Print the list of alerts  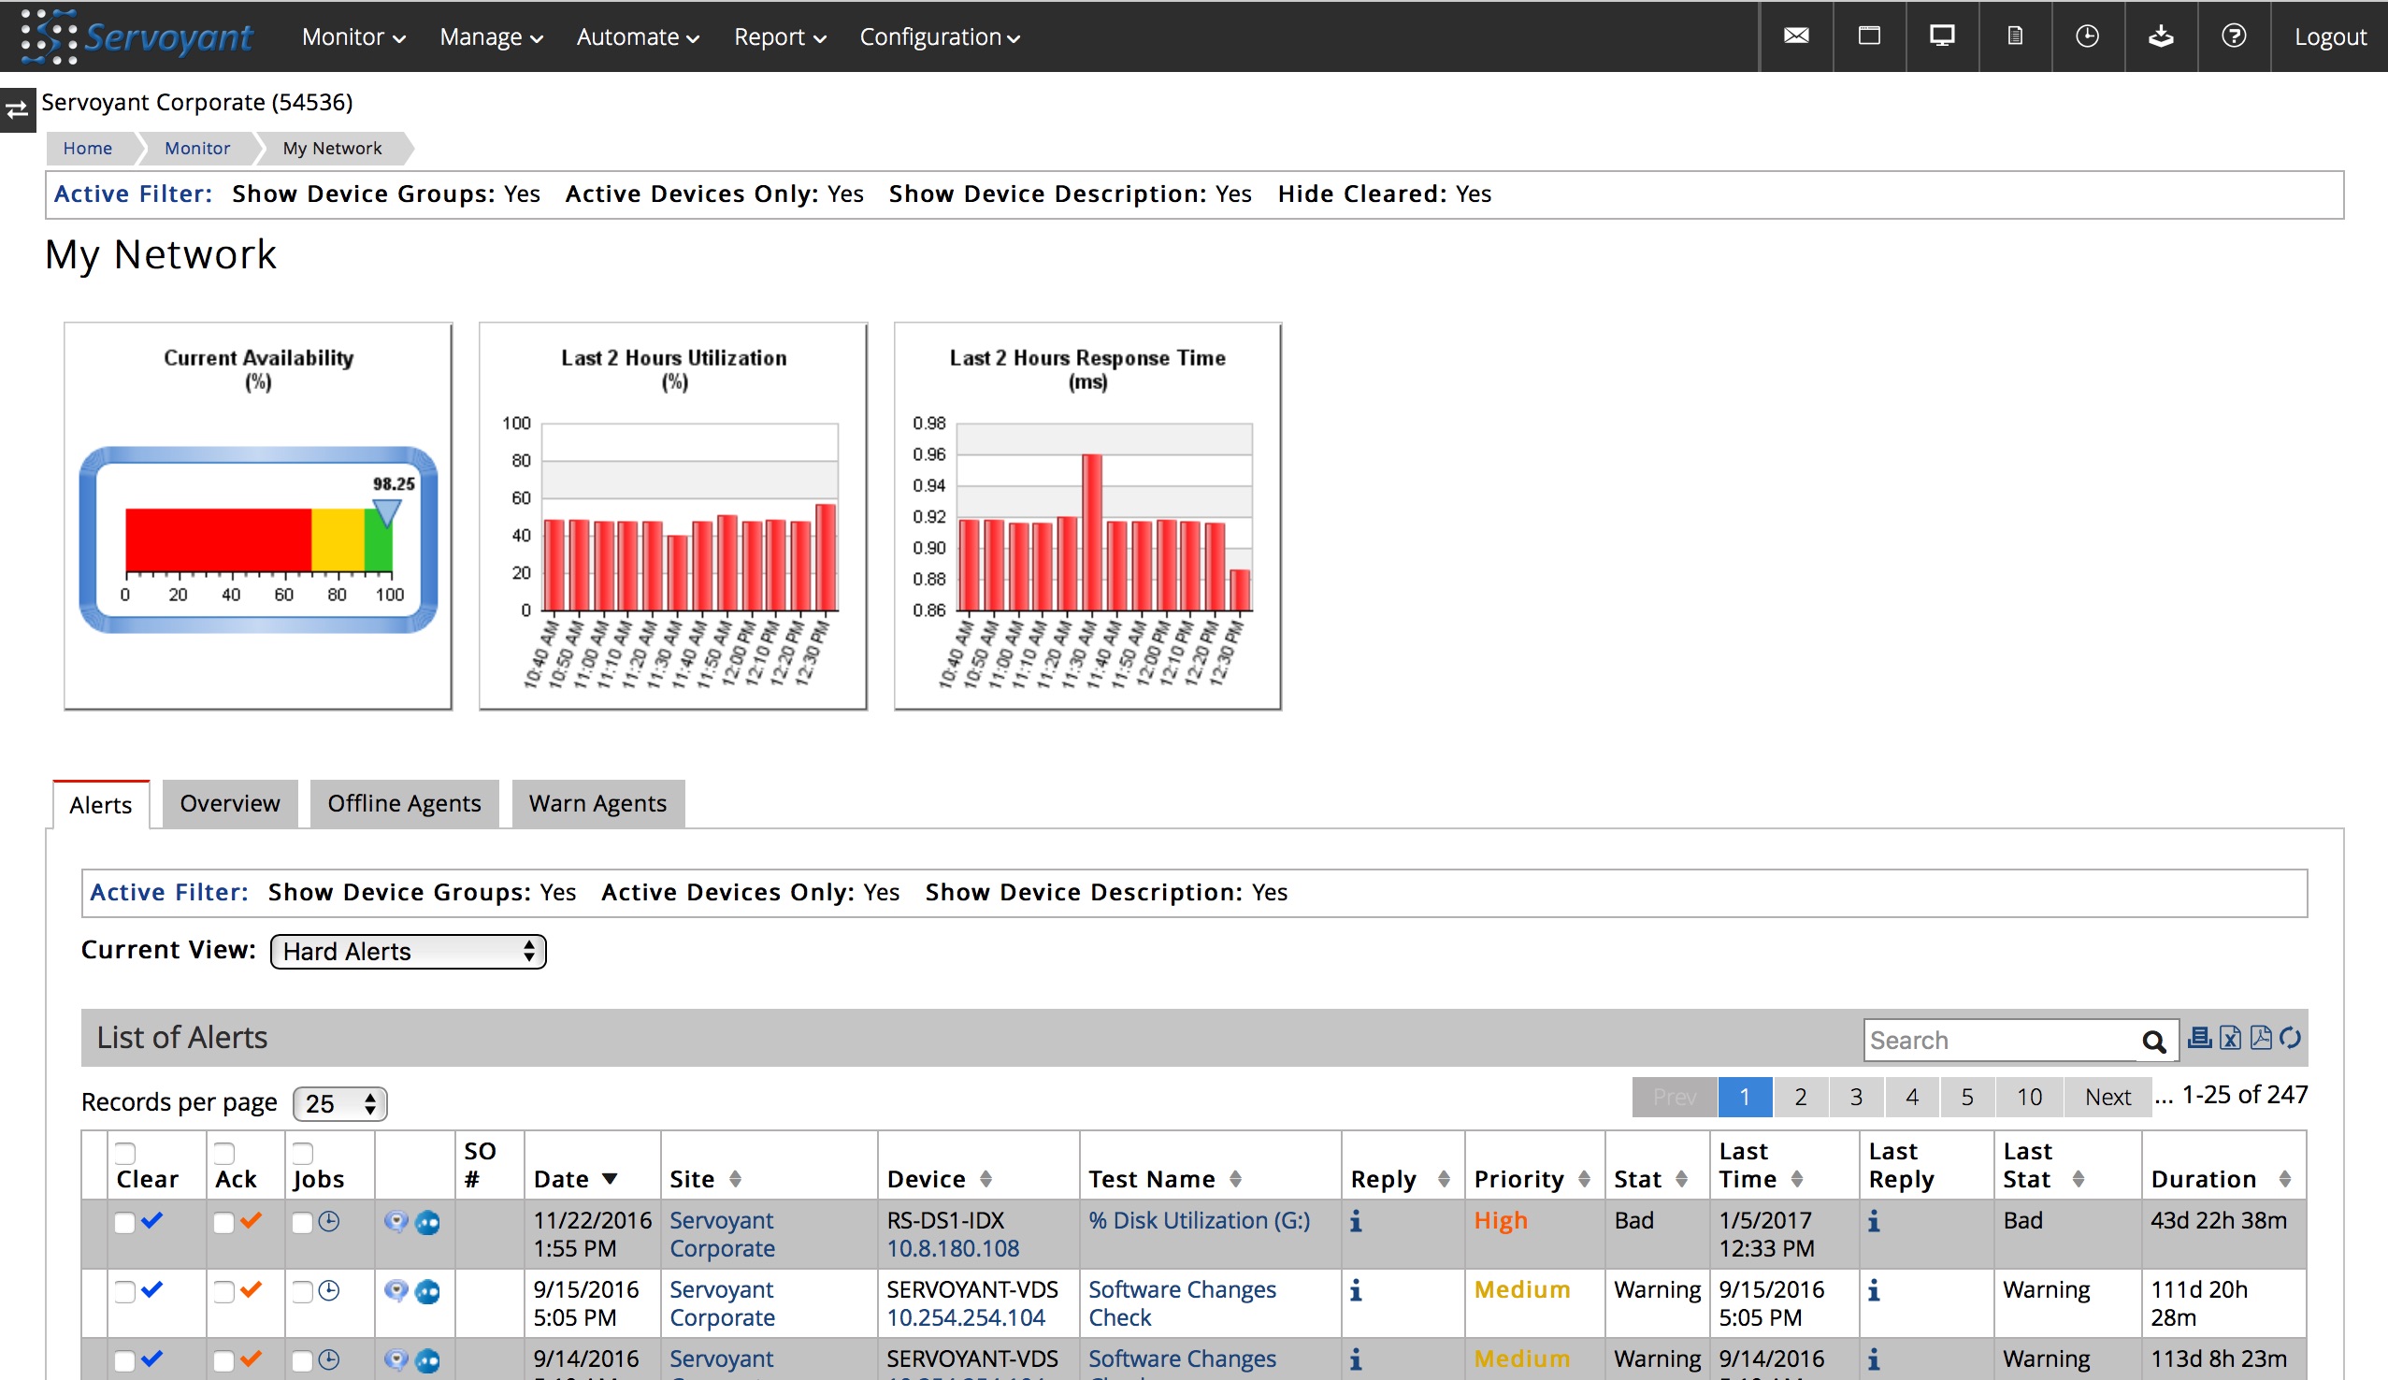(x=2199, y=1038)
